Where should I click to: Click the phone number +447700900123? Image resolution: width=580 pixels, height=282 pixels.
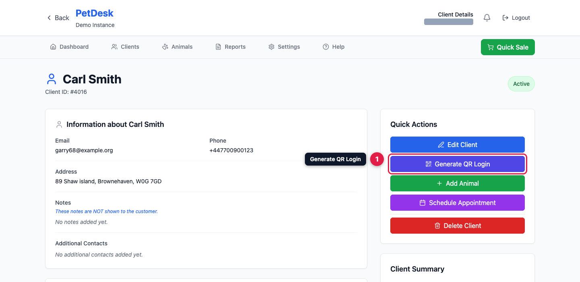(231, 150)
